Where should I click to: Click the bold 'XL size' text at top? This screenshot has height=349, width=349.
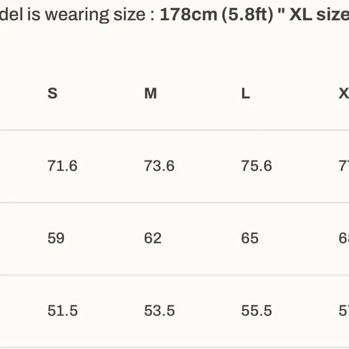point(319,15)
